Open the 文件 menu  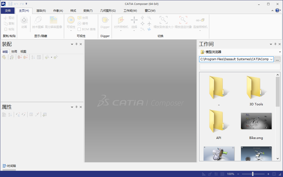8,11
